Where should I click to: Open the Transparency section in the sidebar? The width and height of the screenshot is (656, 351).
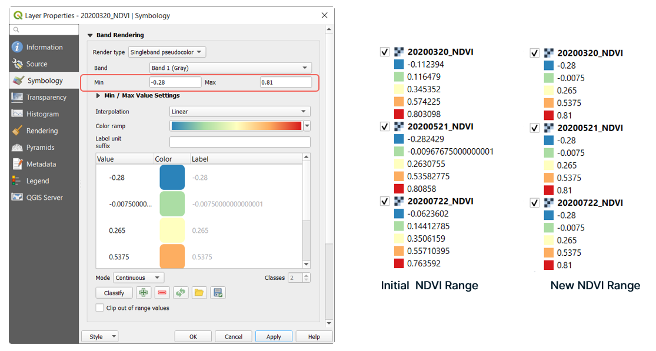point(46,98)
